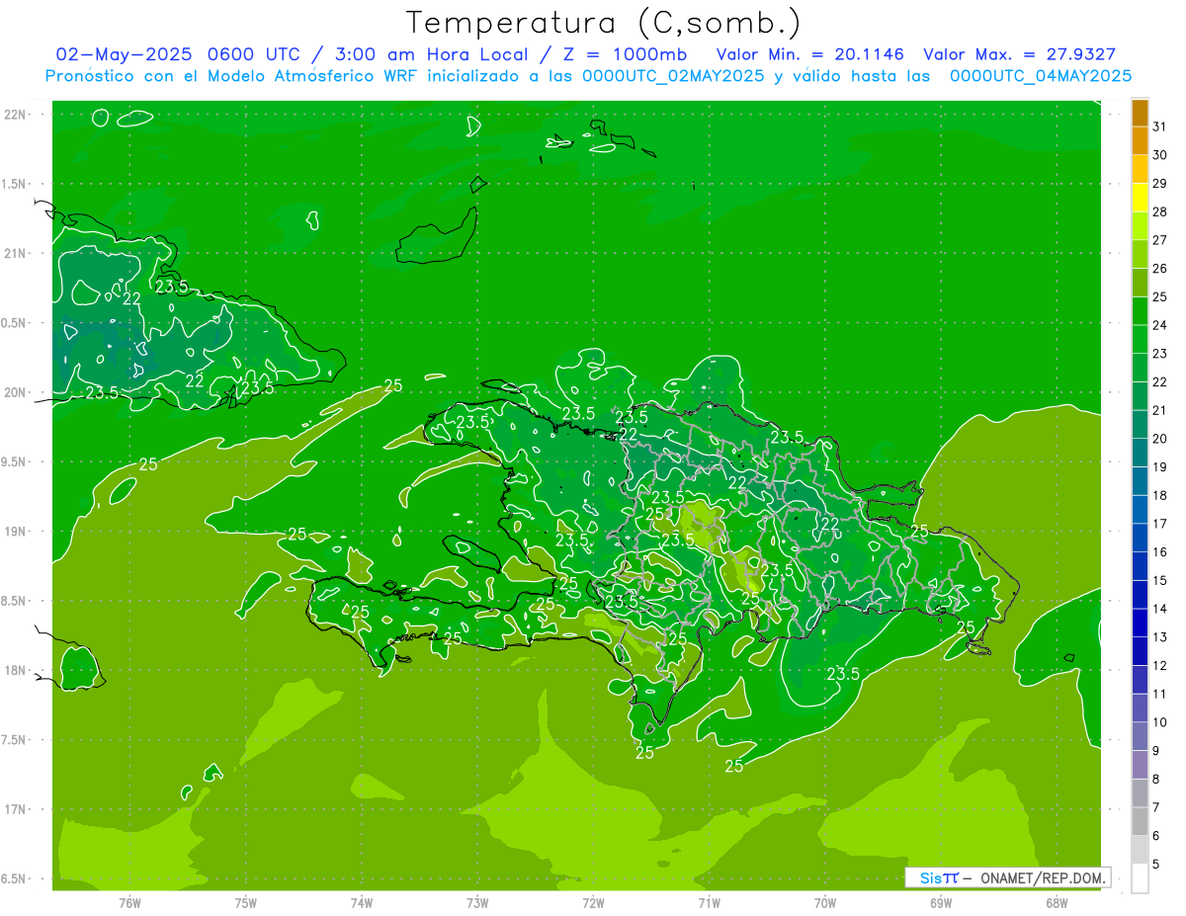
Task: Select the 'Valor Max. = 27.9327' text
Action: pyautogui.click(x=1019, y=54)
